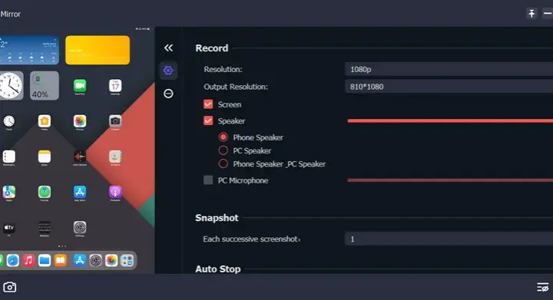
Task: Open Settings in the iPad dock
Action: (95, 261)
